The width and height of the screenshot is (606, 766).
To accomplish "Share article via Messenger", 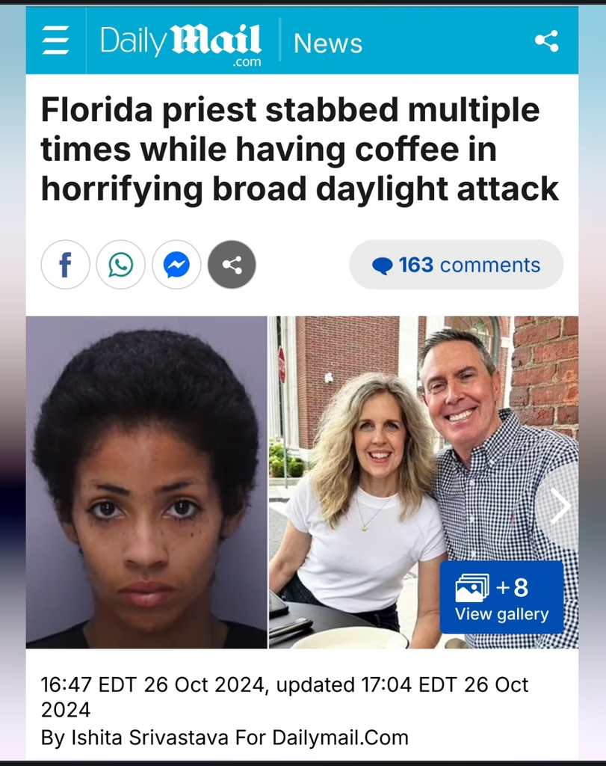I will pos(176,264).
